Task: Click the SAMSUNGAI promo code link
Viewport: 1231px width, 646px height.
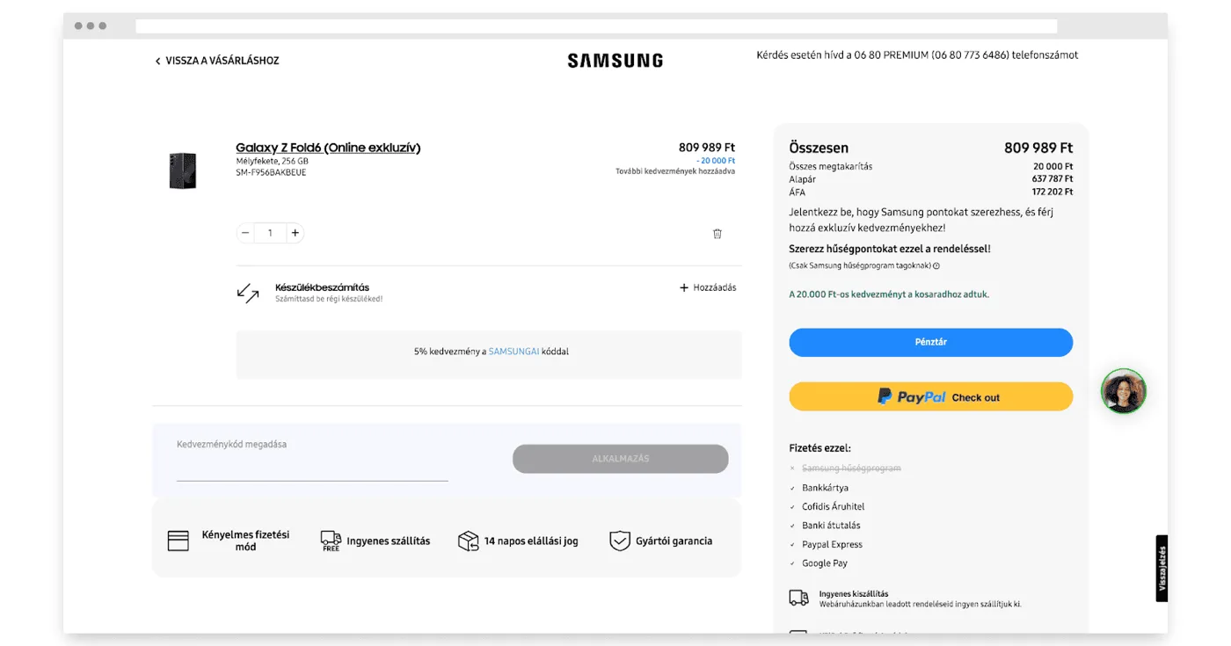Action: point(514,352)
